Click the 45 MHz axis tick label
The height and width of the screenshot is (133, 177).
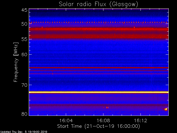[x=24, y=10]
